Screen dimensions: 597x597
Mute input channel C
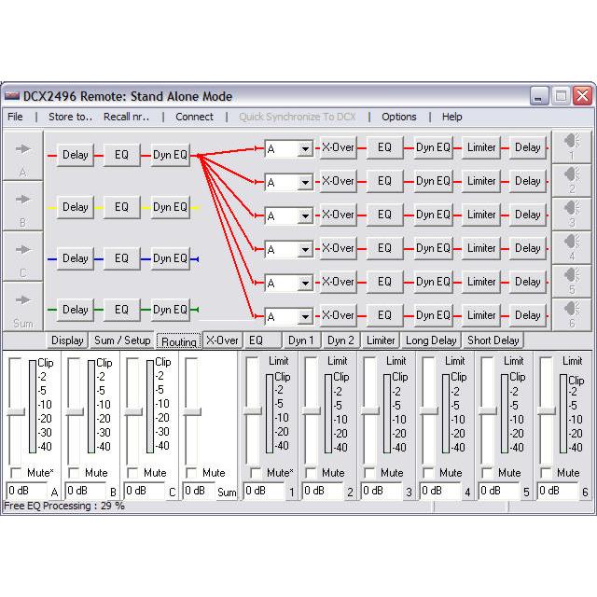click(132, 473)
